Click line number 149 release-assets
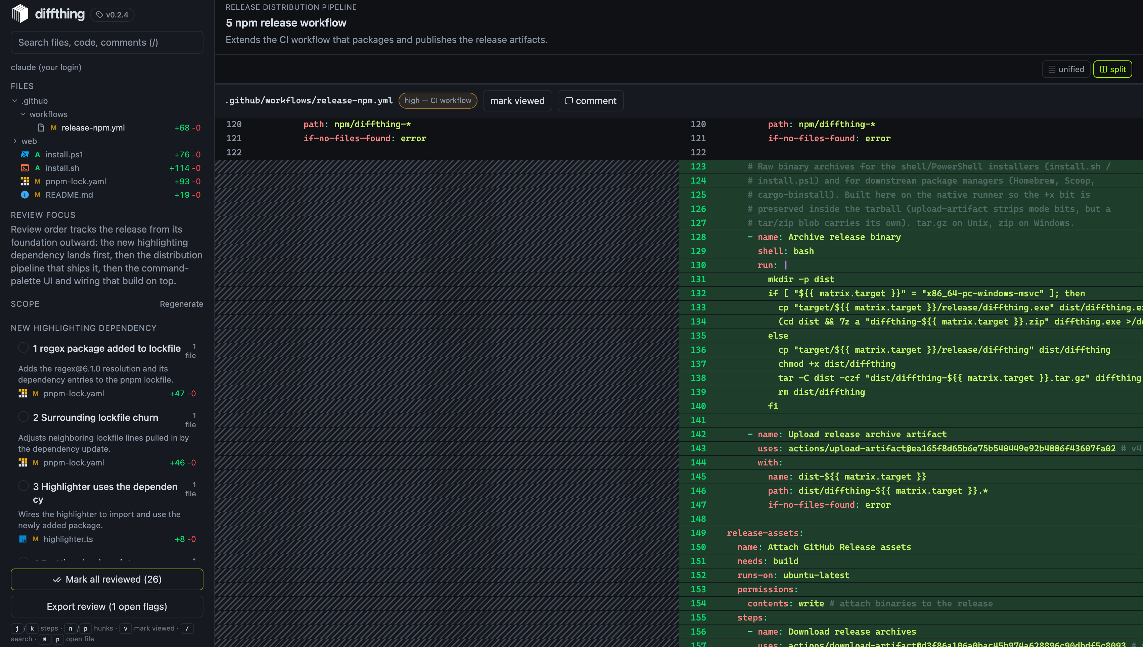1143x647 pixels. tap(698, 533)
